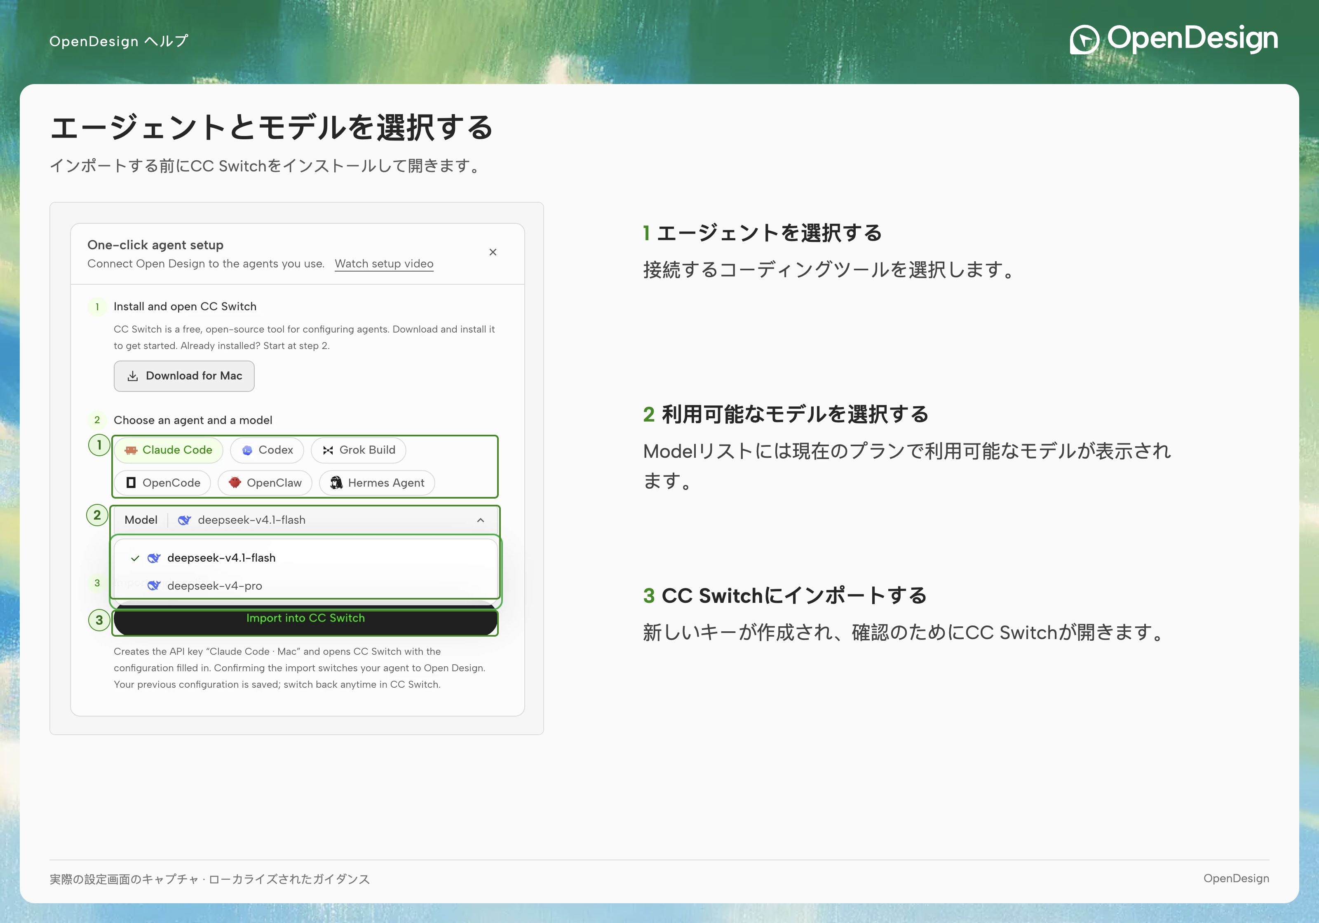
Task: Click the whale icon beside deepseek-v4-pro
Action: point(154,586)
